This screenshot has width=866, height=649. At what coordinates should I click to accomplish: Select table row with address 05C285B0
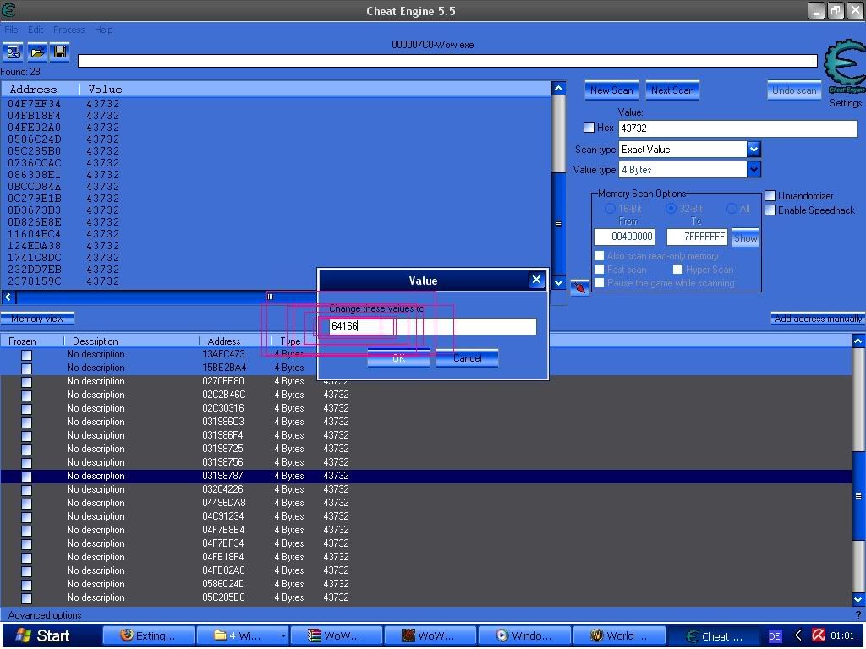click(426, 597)
